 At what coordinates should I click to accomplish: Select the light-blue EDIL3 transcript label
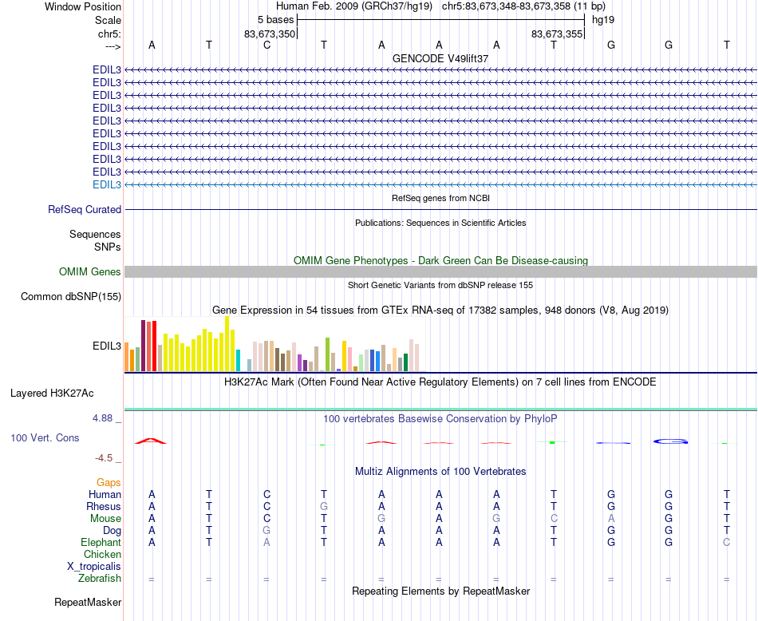(107, 184)
